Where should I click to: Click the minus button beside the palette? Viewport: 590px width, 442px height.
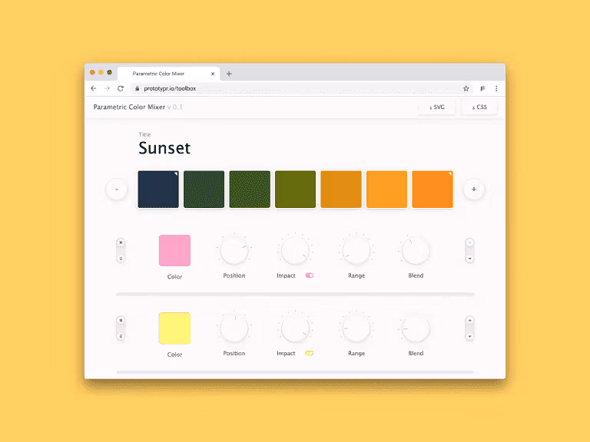tap(117, 189)
